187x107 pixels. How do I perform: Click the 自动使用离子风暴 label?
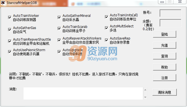point(26,54)
